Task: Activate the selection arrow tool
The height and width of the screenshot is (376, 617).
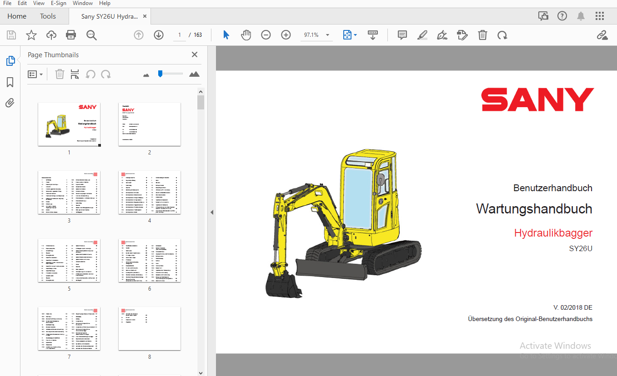Action: click(226, 35)
